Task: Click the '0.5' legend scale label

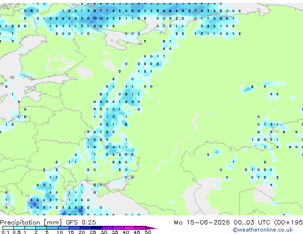Action: click(x=16, y=232)
